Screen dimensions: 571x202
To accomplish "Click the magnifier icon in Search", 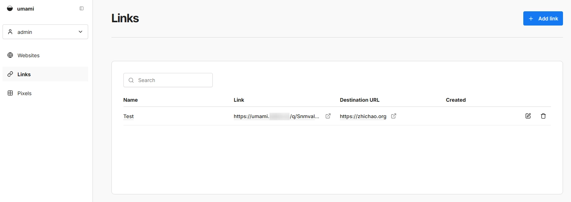I will click(131, 80).
